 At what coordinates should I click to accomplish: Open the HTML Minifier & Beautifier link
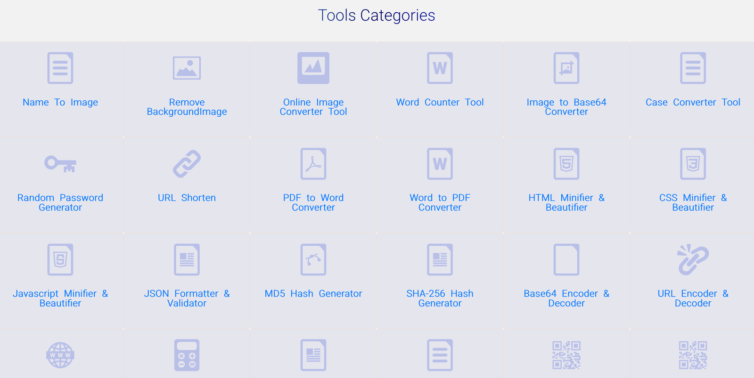click(x=566, y=202)
